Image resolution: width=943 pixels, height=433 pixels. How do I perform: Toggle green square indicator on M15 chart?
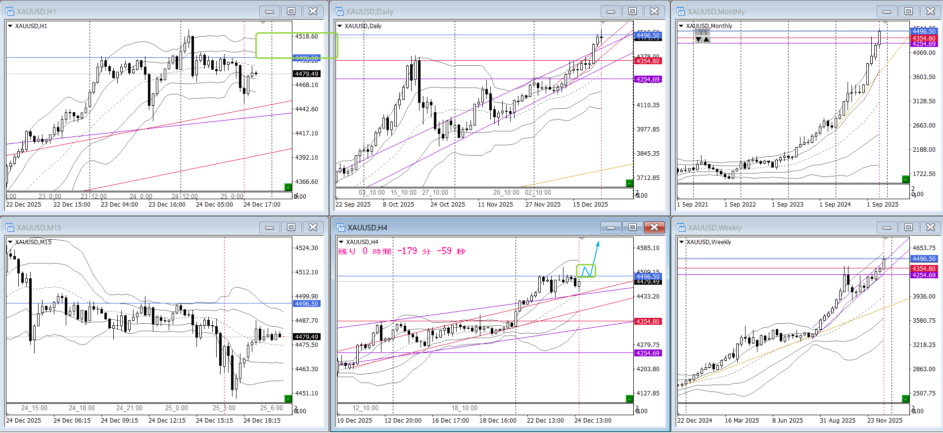(288, 398)
